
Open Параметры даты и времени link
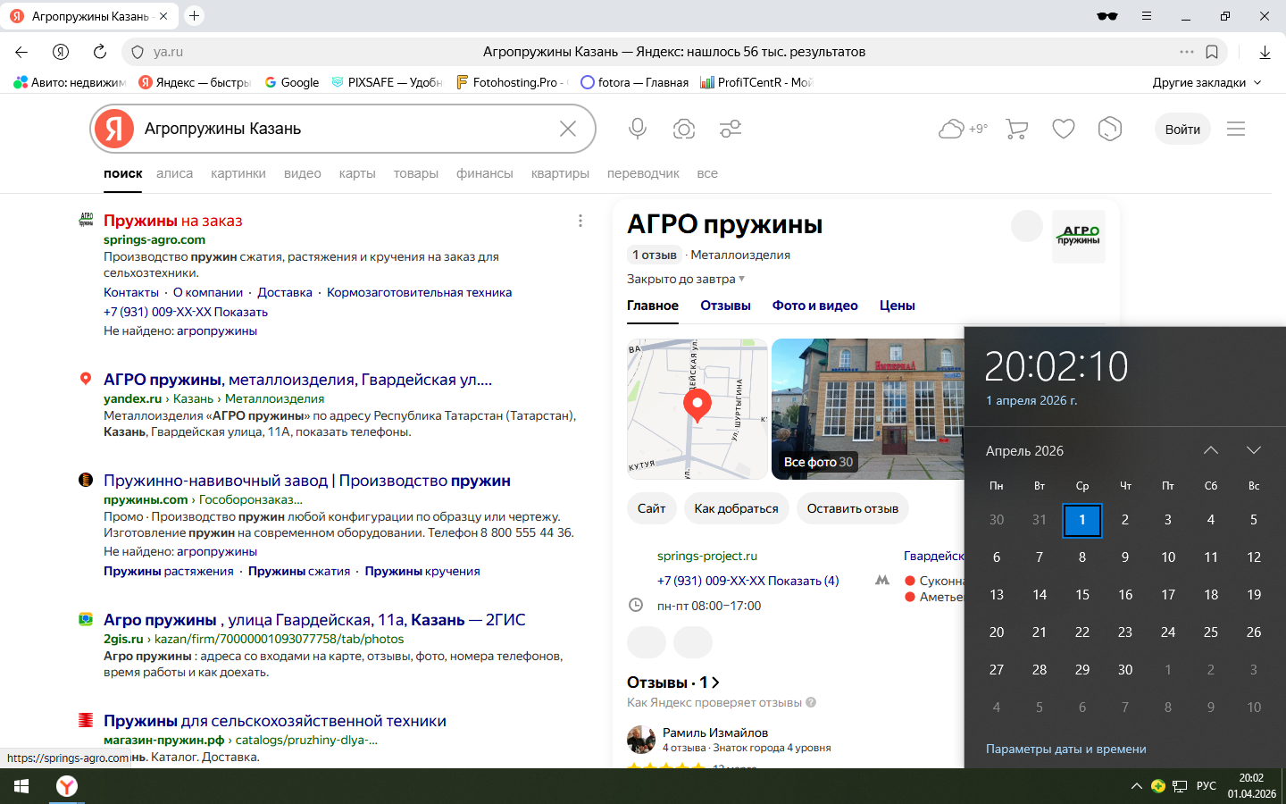click(x=1065, y=749)
